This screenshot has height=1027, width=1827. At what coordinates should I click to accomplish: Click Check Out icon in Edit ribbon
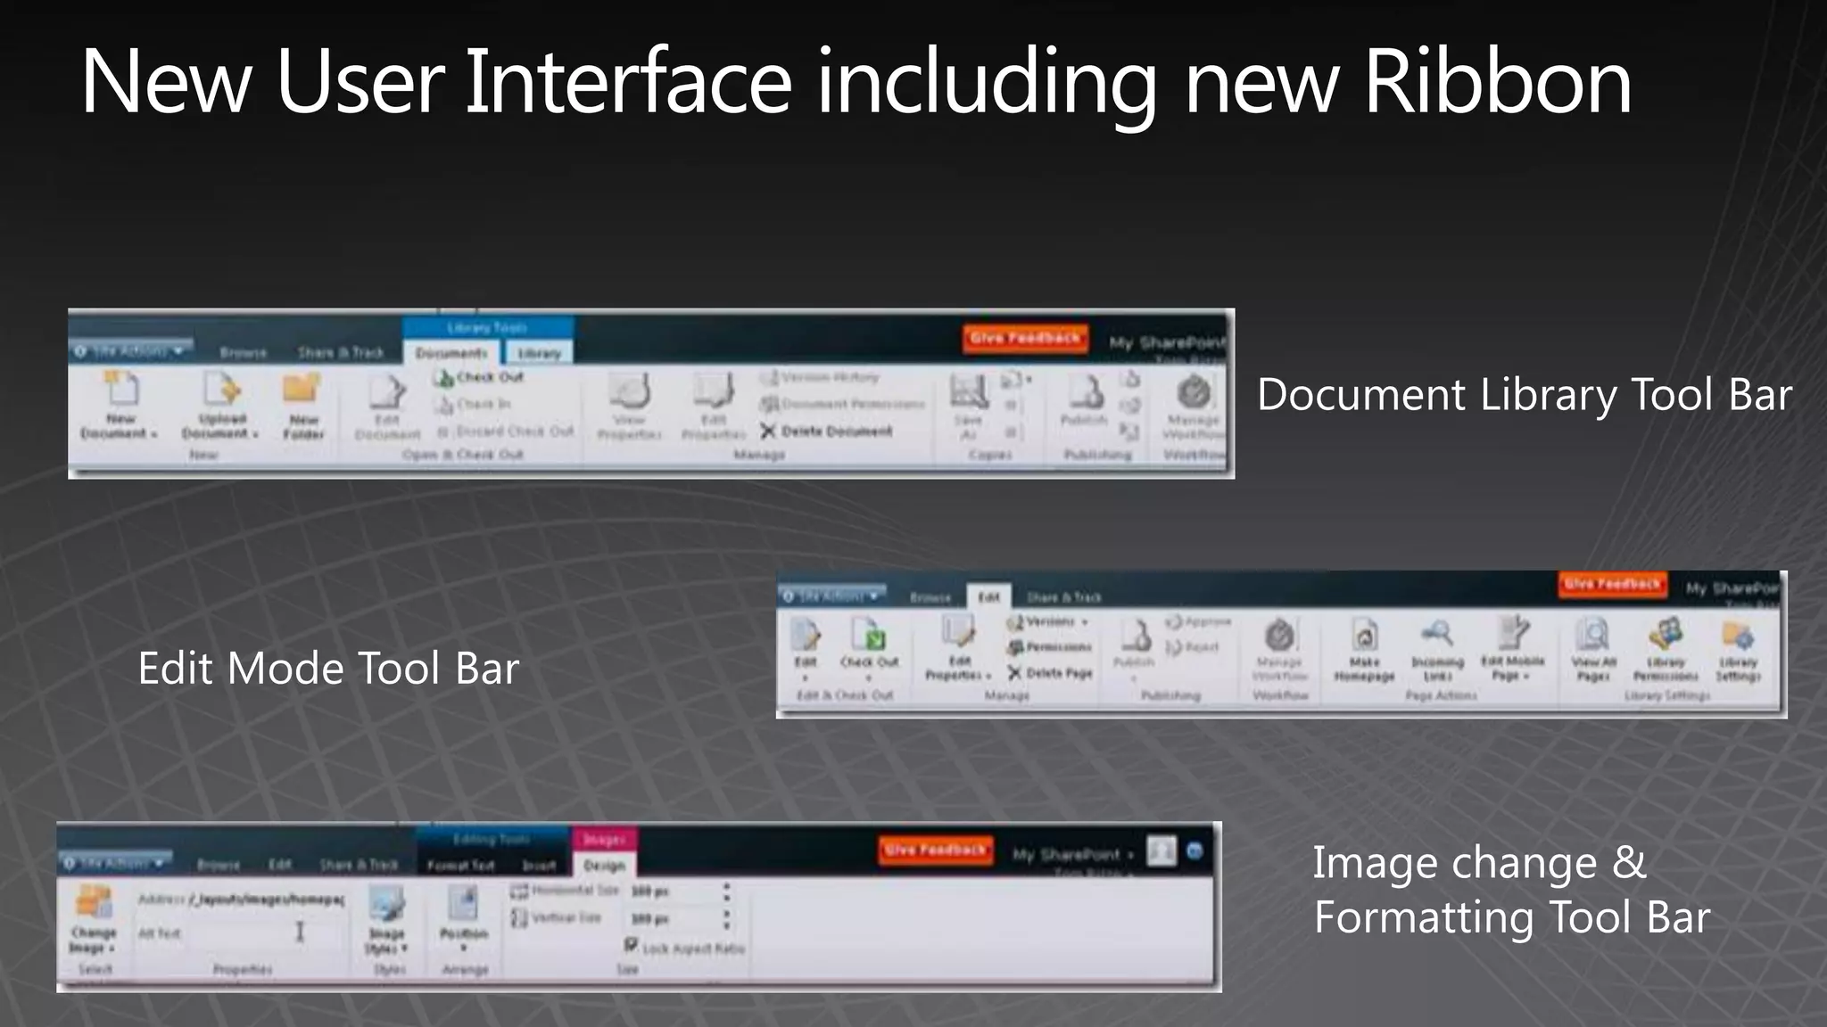[869, 637]
